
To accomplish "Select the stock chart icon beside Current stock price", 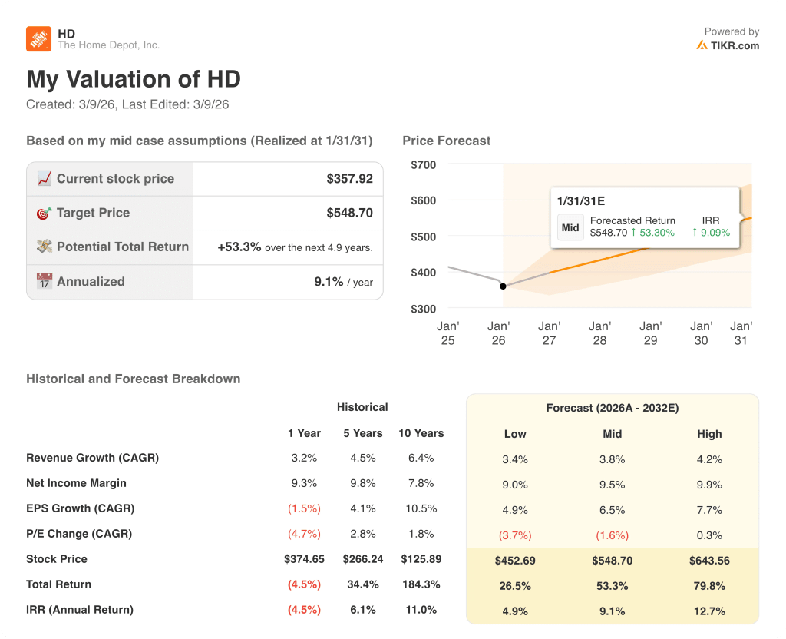I will (45, 178).
